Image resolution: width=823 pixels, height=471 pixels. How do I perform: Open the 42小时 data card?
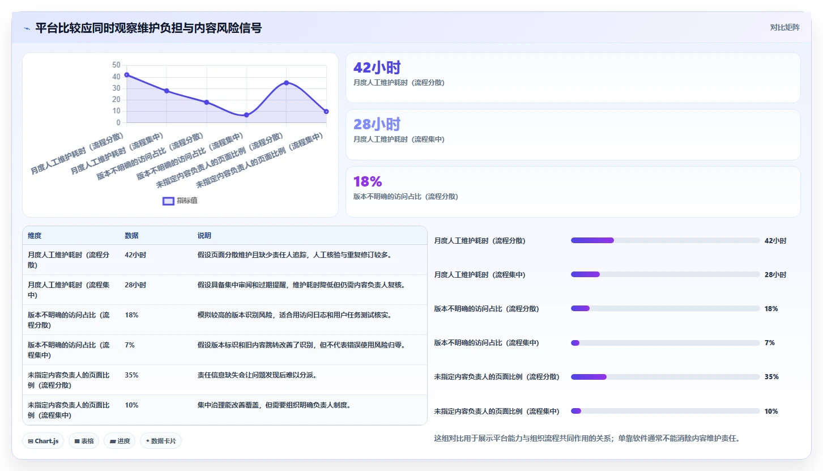click(x=573, y=78)
